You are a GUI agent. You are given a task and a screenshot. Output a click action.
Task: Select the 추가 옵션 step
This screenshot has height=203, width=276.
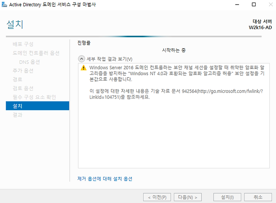click(23, 71)
